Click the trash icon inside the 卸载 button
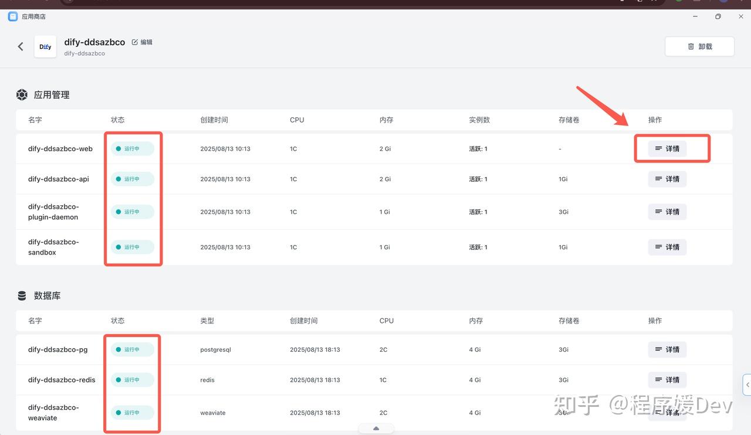The height and width of the screenshot is (435, 751). click(691, 46)
